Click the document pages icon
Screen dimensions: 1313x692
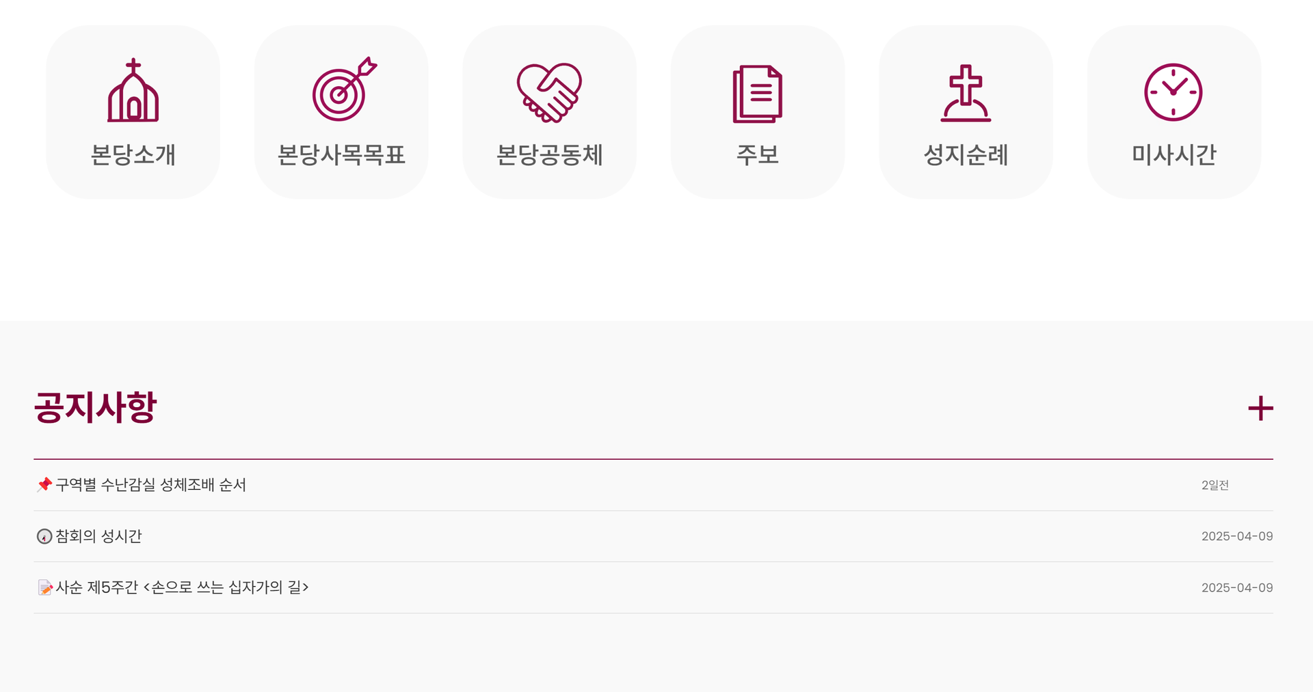pos(758,94)
